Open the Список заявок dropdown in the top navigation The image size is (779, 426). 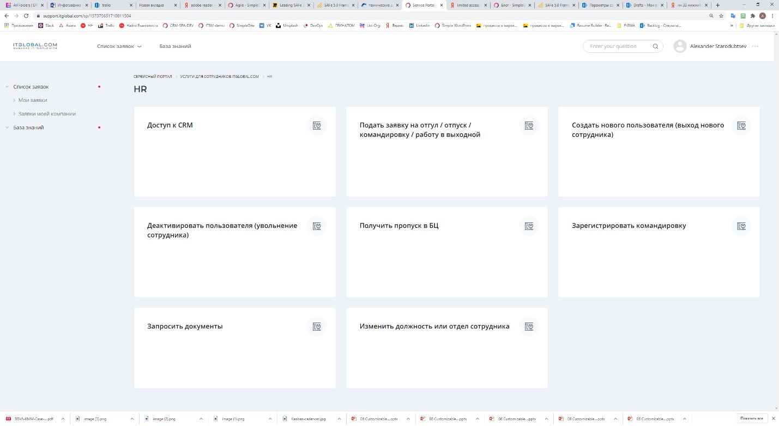click(119, 46)
